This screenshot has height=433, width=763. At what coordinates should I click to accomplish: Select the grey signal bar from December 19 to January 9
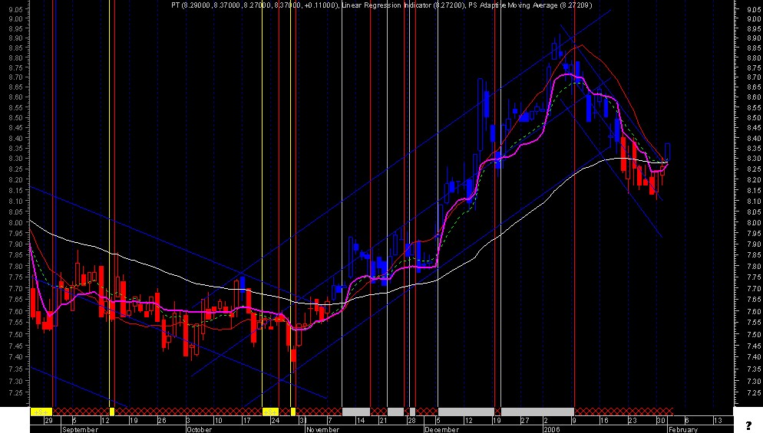537,412
